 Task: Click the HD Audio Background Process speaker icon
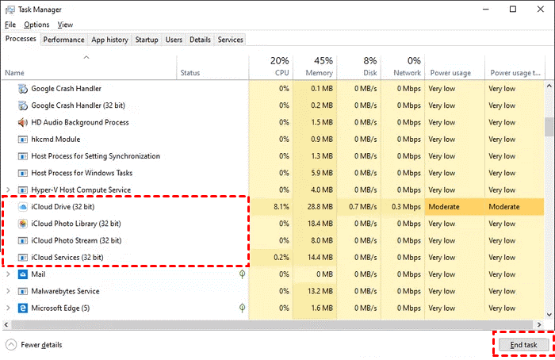(x=22, y=123)
